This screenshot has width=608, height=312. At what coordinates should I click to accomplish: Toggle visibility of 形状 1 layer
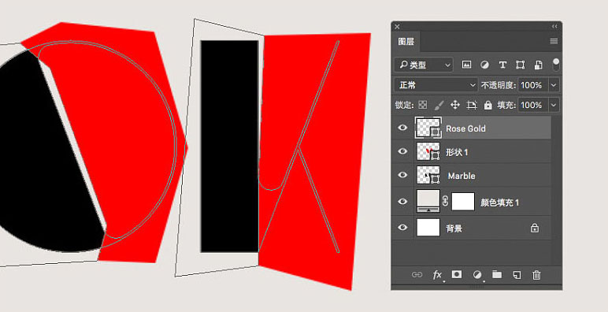(x=402, y=151)
